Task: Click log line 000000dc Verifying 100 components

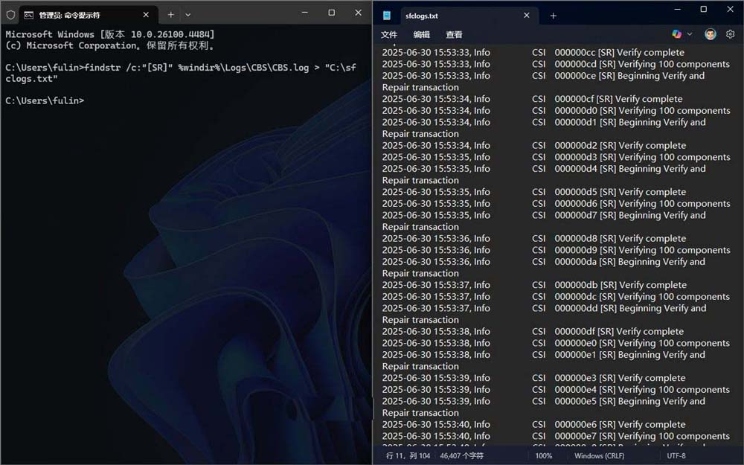Action: [x=556, y=297]
